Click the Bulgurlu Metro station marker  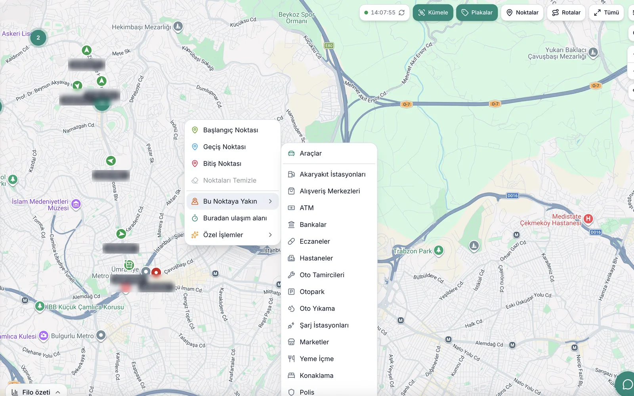(101, 335)
